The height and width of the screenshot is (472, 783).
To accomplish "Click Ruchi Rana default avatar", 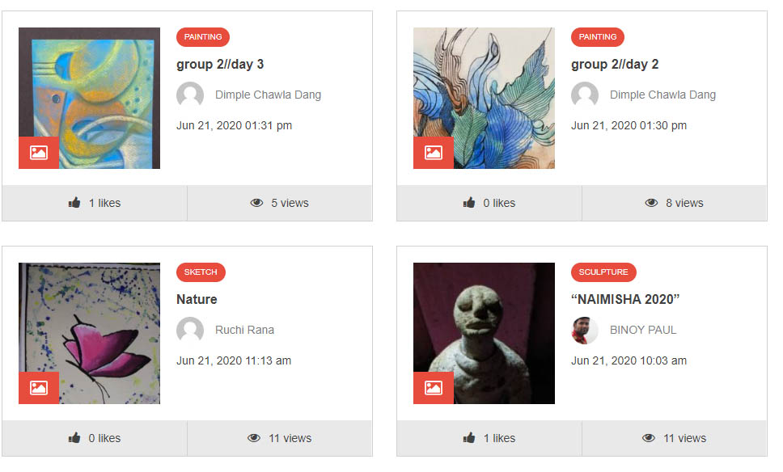I will (190, 330).
